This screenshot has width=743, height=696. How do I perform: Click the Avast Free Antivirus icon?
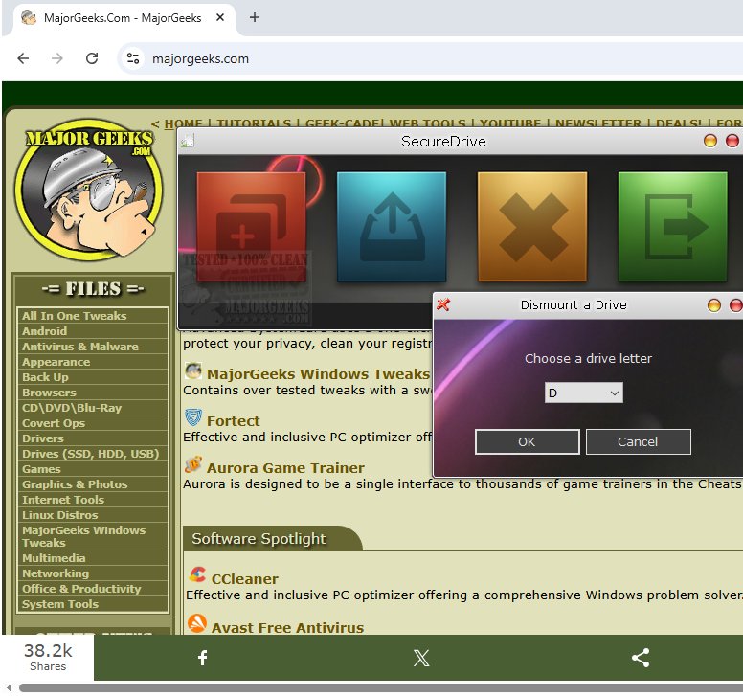197,623
